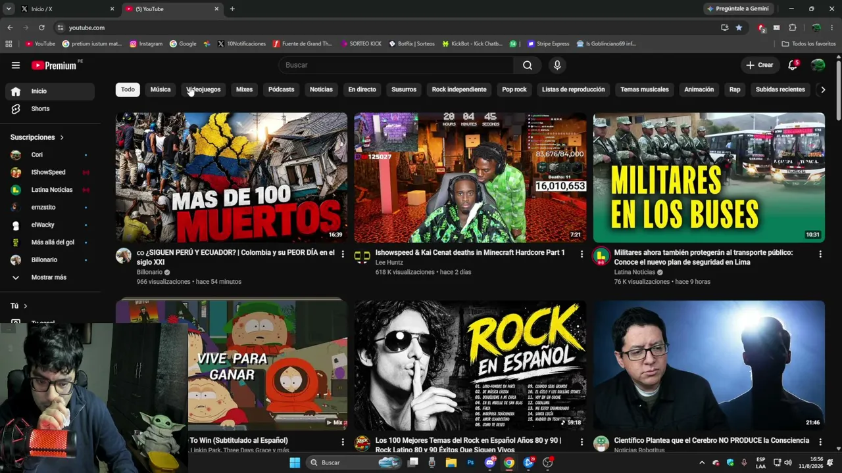Screen dimensions: 842x473
Task: Play the MAS DE 100 MUERTOS thumbnail
Action: click(232, 177)
